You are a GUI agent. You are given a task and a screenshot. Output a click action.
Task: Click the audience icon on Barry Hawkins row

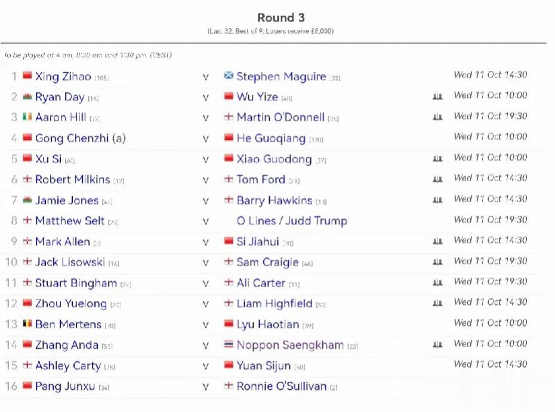click(437, 200)
